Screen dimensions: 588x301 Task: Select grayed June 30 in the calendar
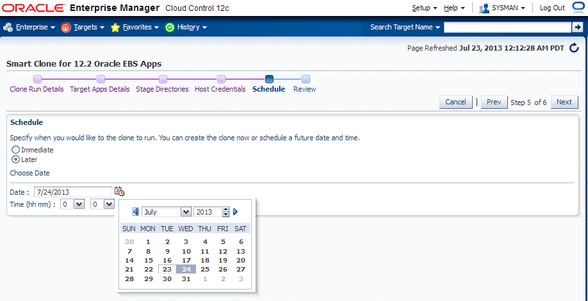pos(129,242)
